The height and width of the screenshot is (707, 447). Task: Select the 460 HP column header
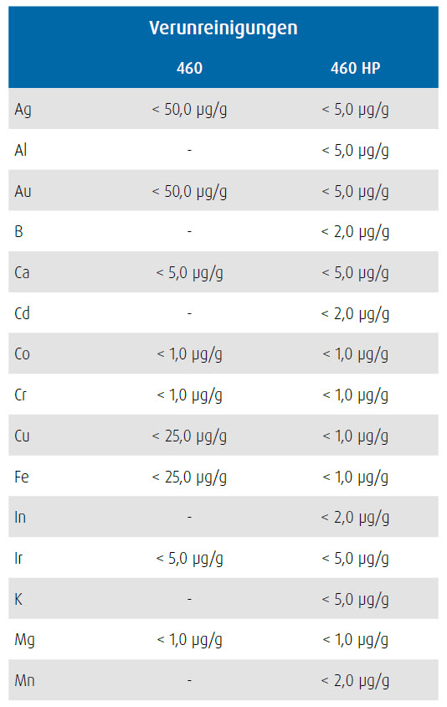tap(355, 68)
